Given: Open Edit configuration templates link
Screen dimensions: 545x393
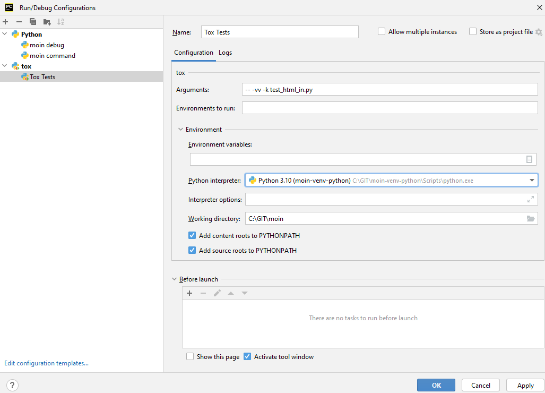Looking at the screenshot, I should pyautogui.click(x=46, y=363).
